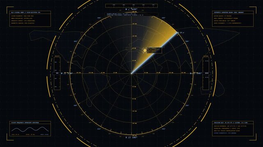Screen dimensions: 263x147
Task: Open the top-left global hawk panel header
Action: 30,12
